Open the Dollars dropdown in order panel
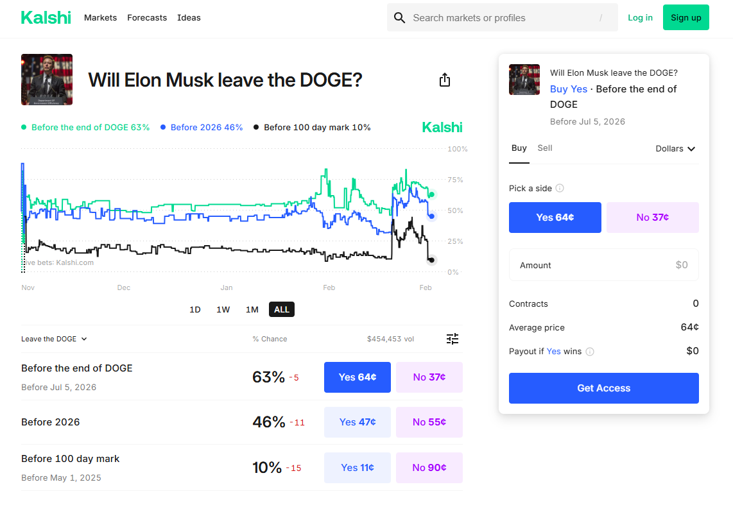Image resolution: width=733 pixels, height=514 pixels. (x=675, y=149)
